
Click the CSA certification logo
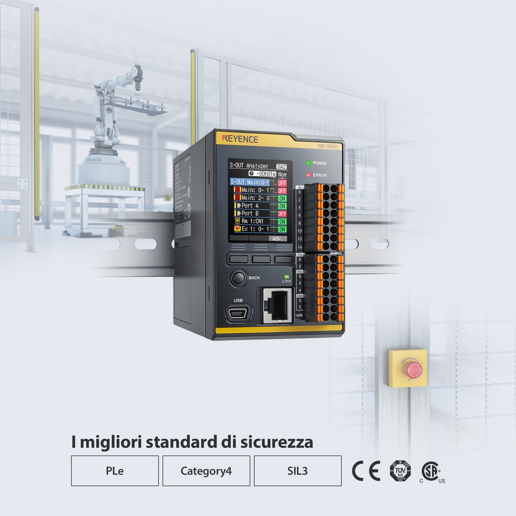point(431,471)
